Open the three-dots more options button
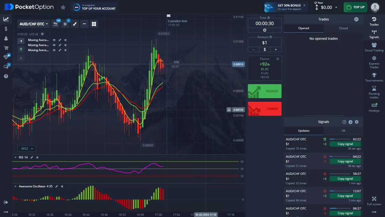385x217 pixels. pos(84,24)
